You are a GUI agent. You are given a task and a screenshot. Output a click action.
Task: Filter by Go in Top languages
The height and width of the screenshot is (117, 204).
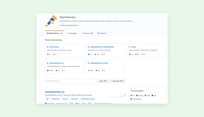pyautogui.click(x=132, y=95)
